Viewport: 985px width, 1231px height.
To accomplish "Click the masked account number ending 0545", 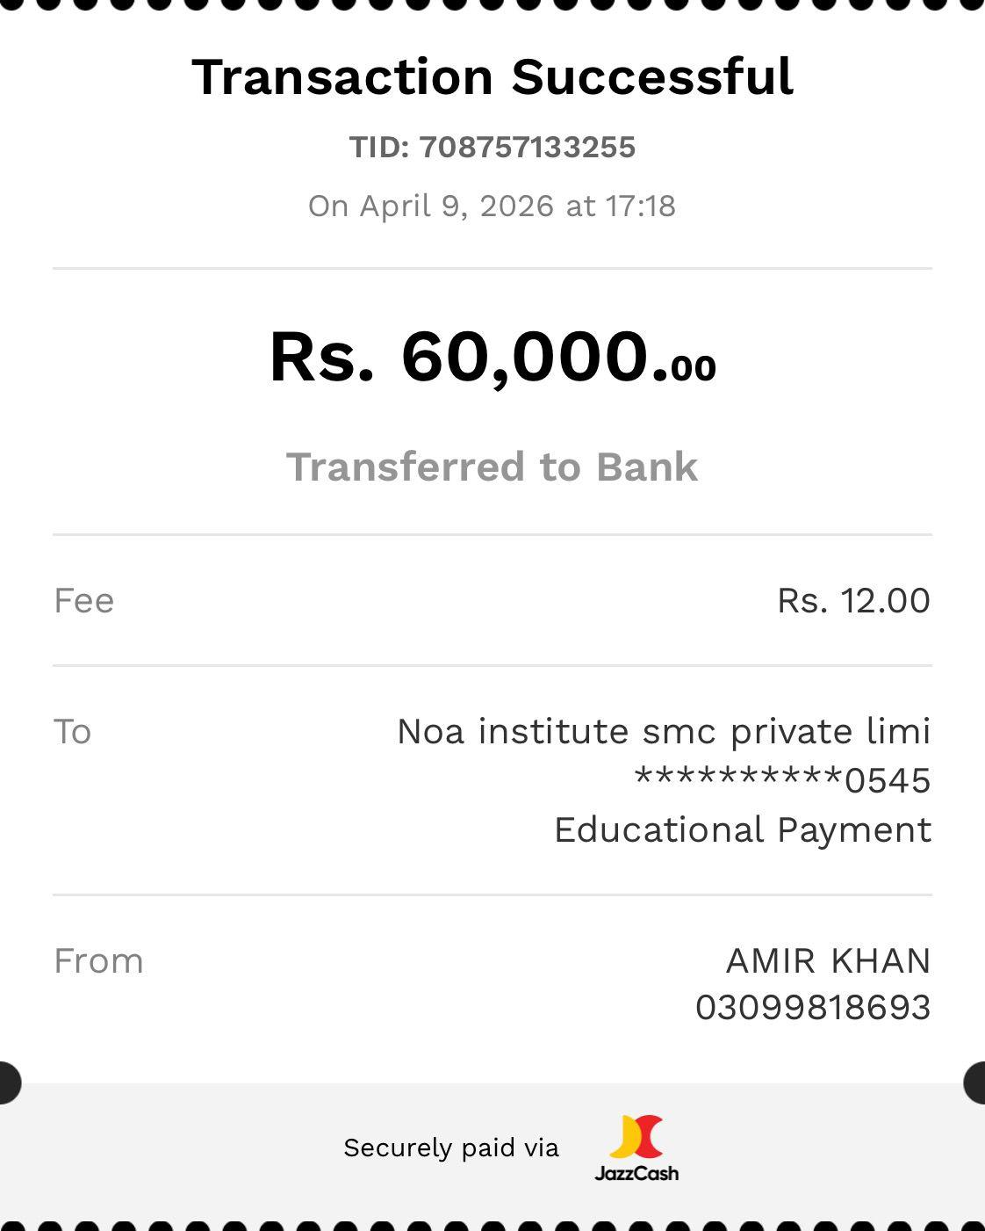I will pos(782,780).
